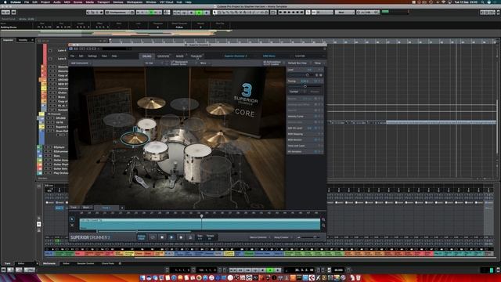
Task: Open Transport menu in Cubase menu bar
Action: coord(103,2)
